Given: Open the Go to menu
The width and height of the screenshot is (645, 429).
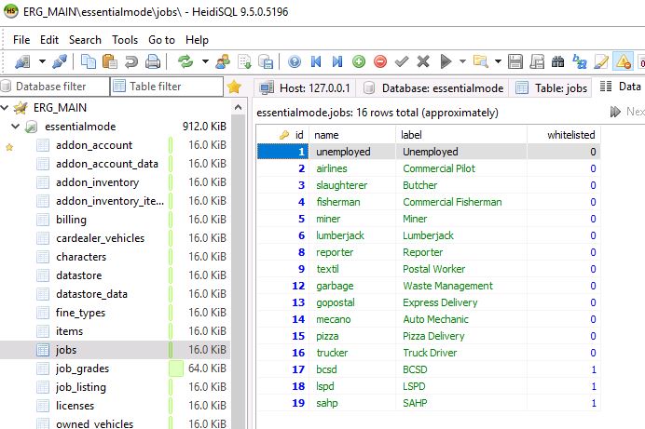Looking at the screenshot, I should pyautogui.click(x=161, y=40).
